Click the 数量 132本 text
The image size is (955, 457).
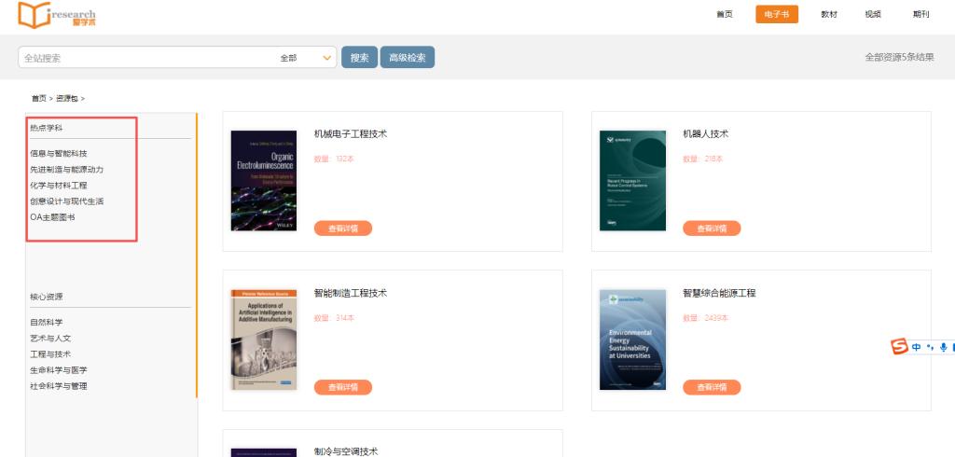pyautogui.click(x=334, y=159)
